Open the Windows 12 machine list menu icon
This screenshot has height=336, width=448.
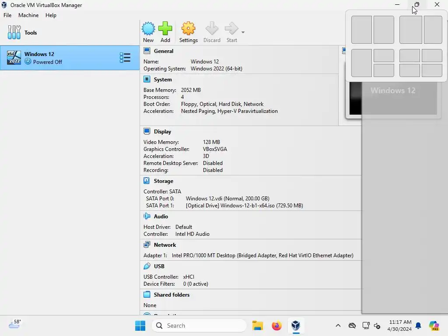pos(125,58)
